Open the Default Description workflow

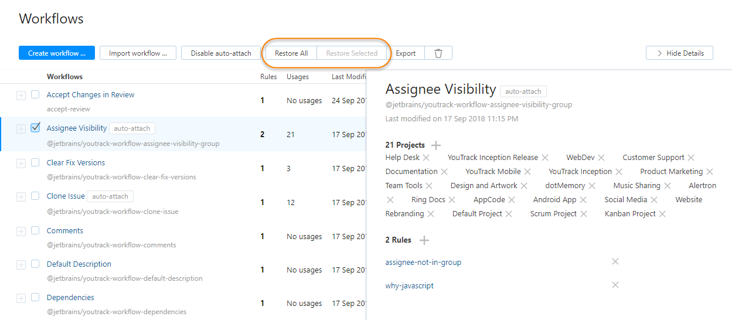click(79, 264)
